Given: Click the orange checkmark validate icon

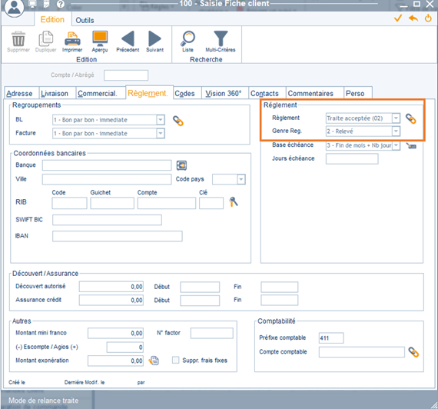Looking at the screenshot, I should pyautogui.click(x=398, y=18).
